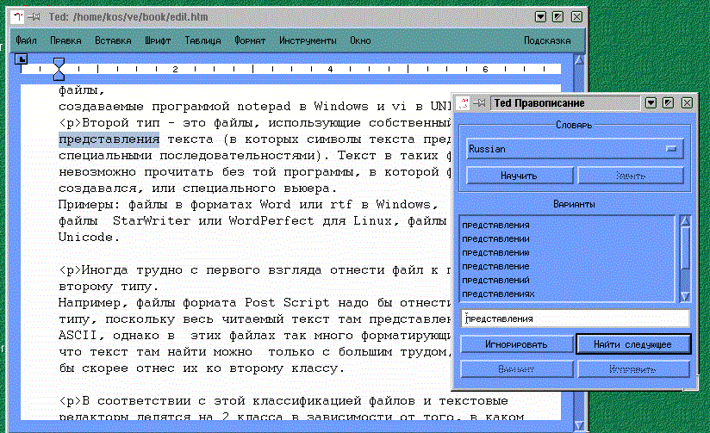Image resolution: width=710 pixels, height=433 pixels.
Task: Click the spelling word input field
Action: tap(574, 318)
